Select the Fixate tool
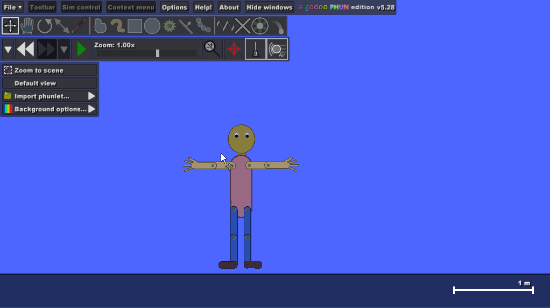Viewport: 550px width, 308px height. (242, 26)
